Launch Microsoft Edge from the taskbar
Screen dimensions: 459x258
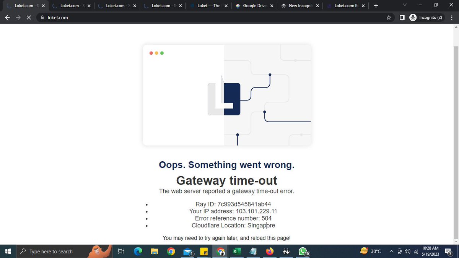[138, 252]
